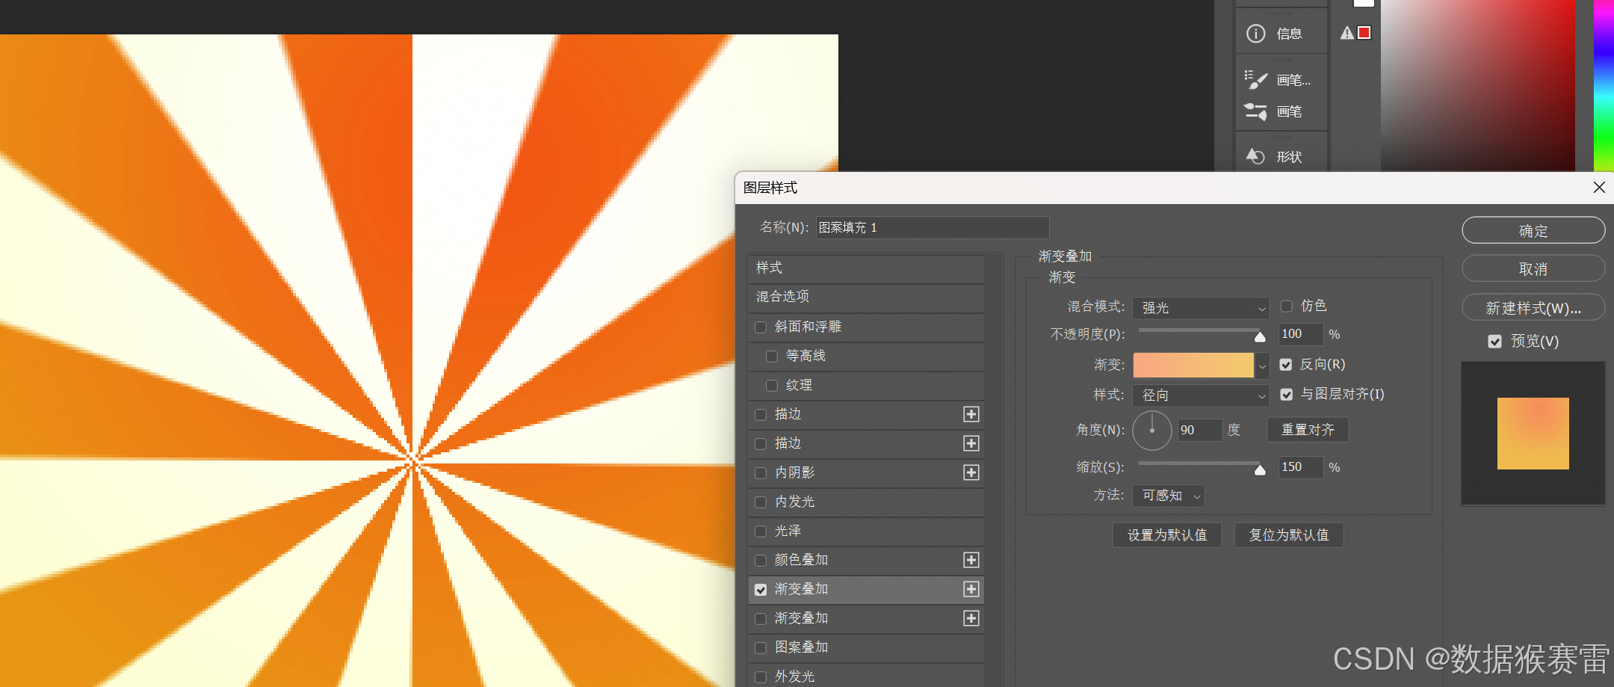Click plus icon beside 颜色叠加

pyautogui.click(x=971, y=560)
